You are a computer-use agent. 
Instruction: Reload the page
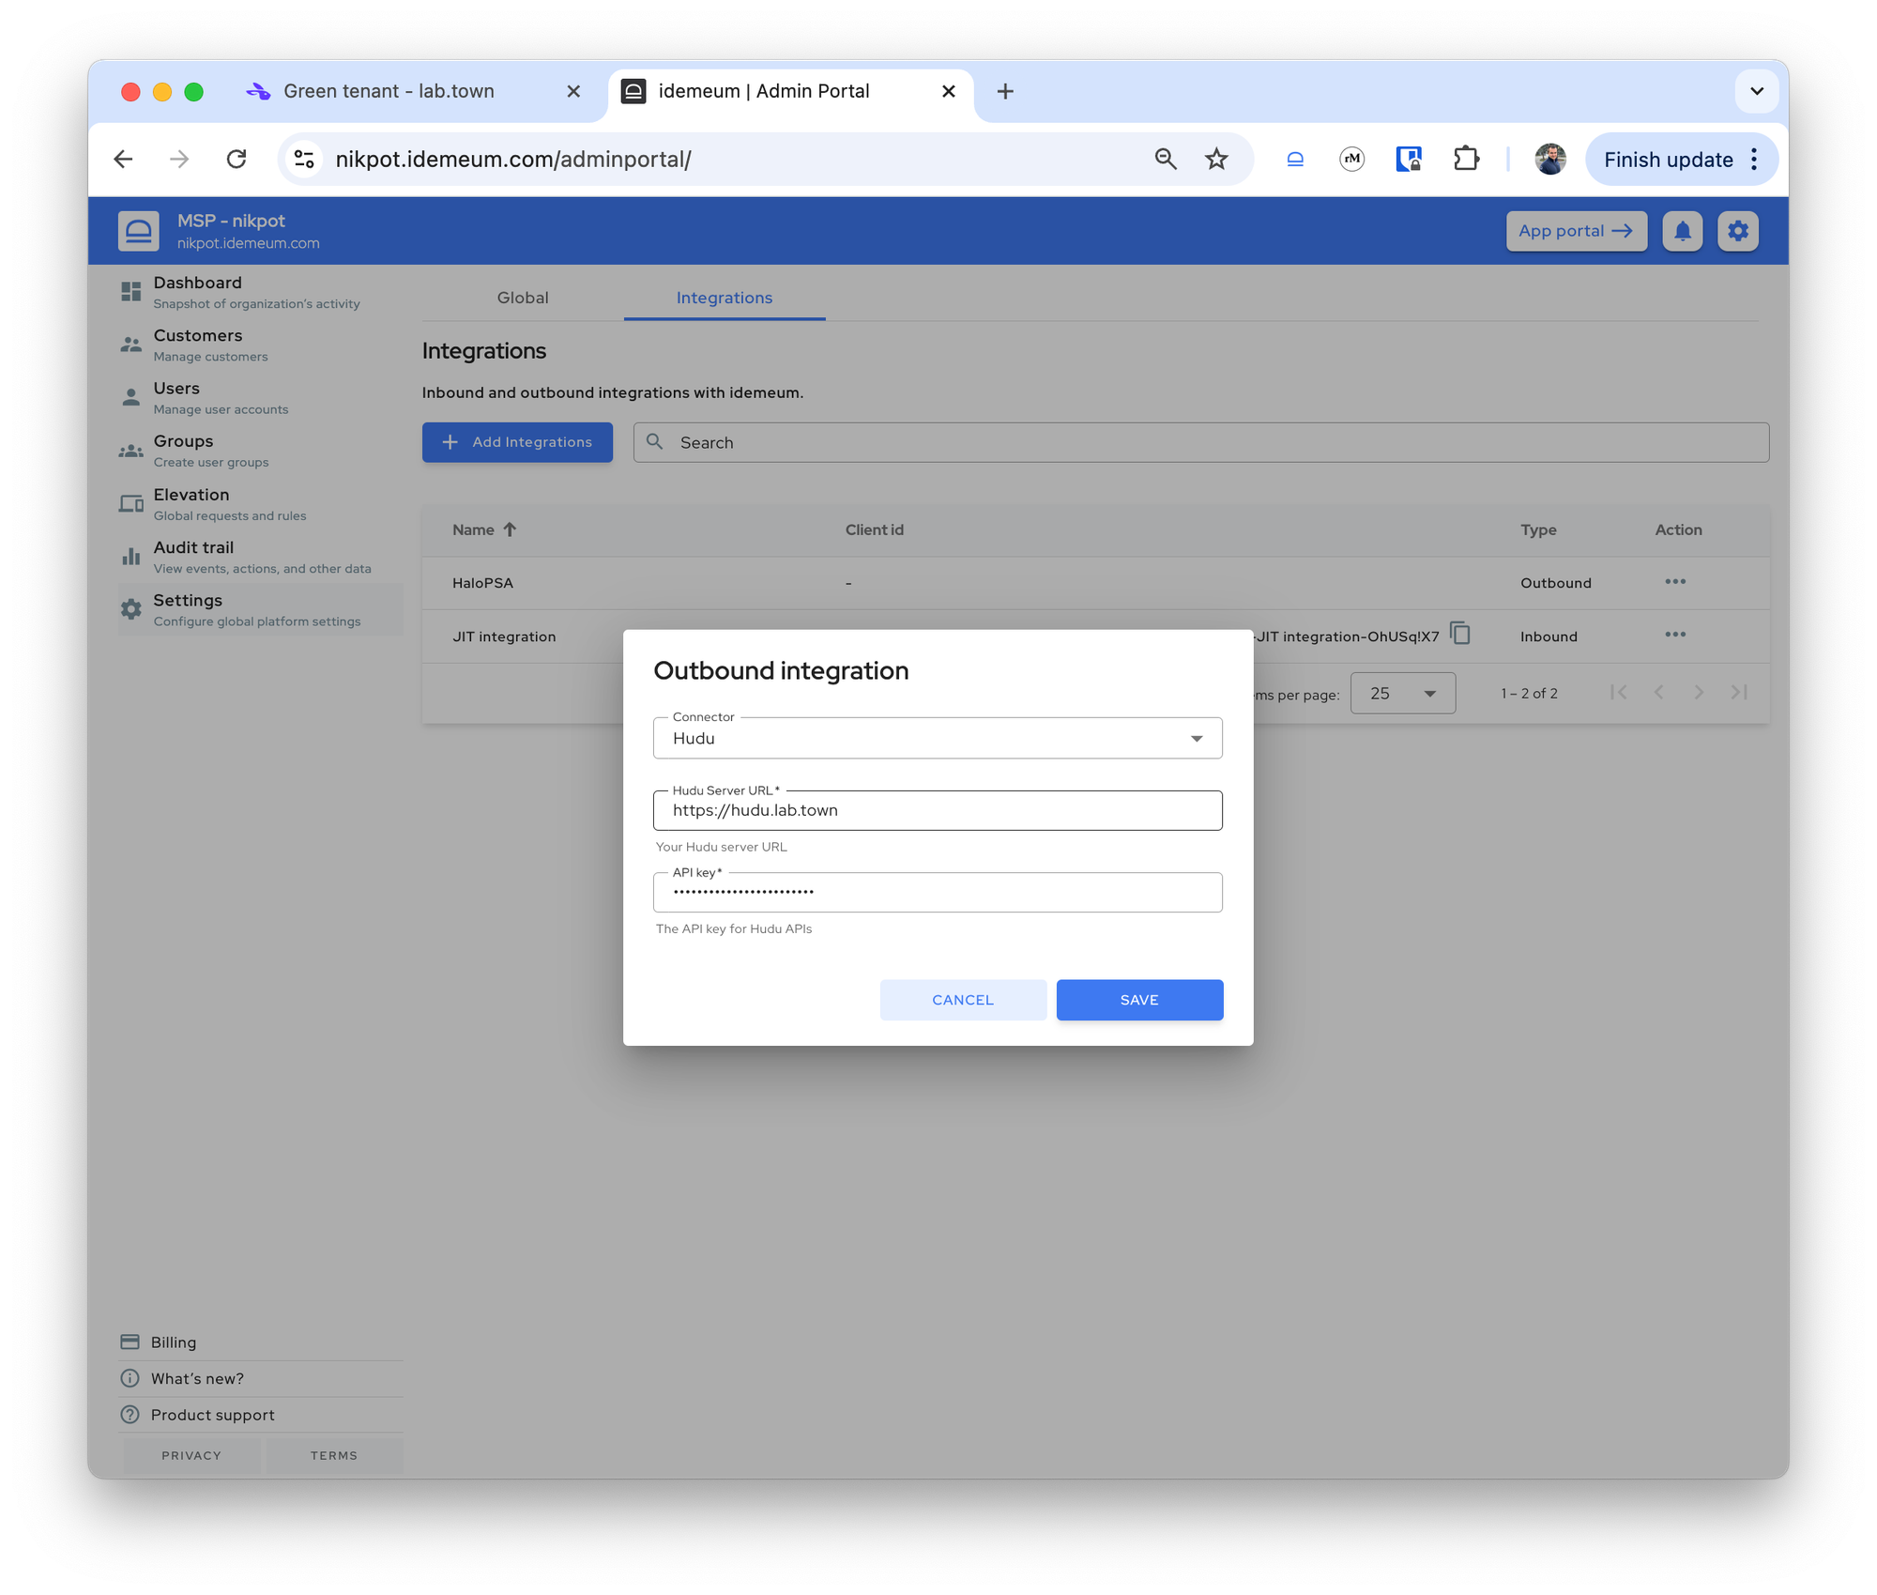[x=237, y=160]
